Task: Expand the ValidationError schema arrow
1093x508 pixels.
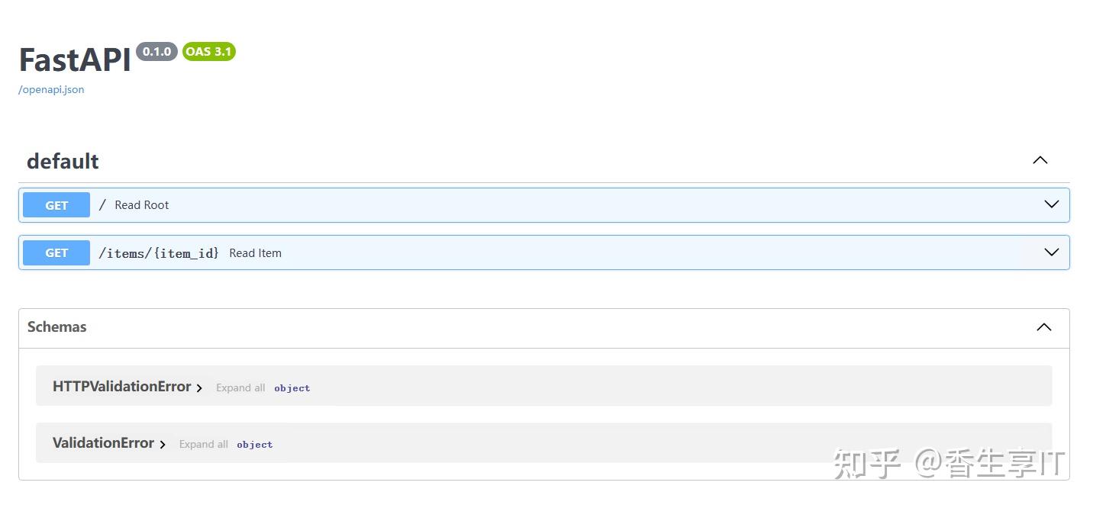Action: [x=162, y=443]
